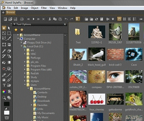Viewport: 144px width, 121px height.
Task: Open the RGB color wheel tool
Action: [x=4, y=92]
